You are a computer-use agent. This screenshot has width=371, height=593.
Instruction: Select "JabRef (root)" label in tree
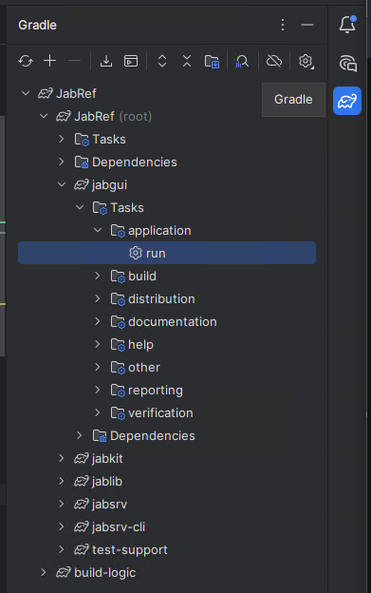(113, 116)
